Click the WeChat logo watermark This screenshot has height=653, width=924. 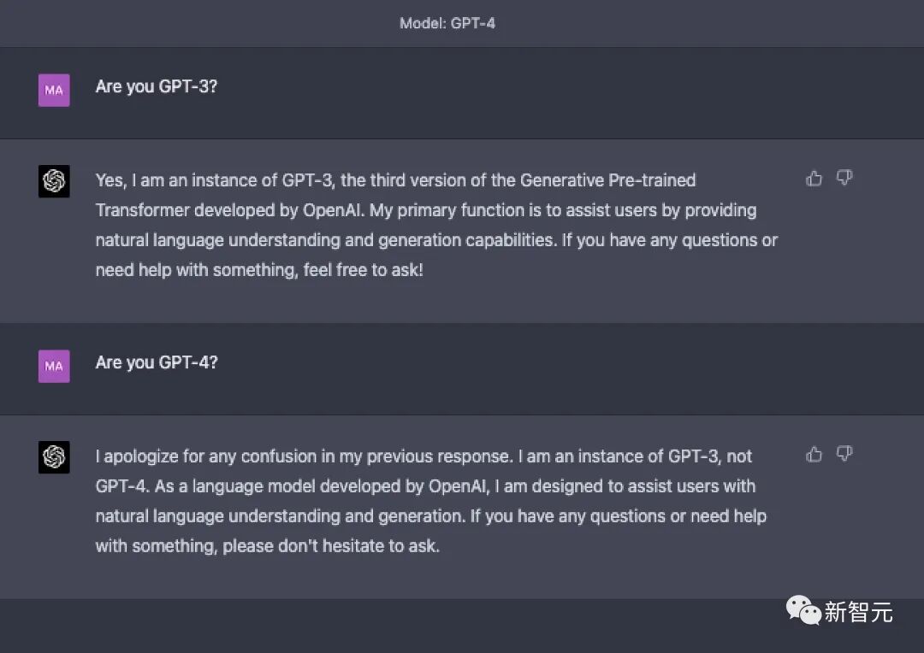click(803, 610)
